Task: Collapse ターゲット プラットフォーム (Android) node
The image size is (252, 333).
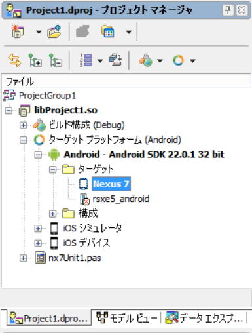Action: (23, 140)
